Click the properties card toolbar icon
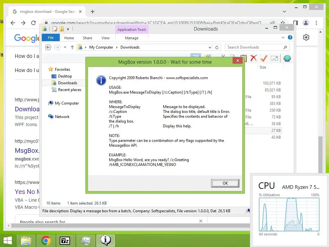This screenshot has height=247, width=329. 274,58
